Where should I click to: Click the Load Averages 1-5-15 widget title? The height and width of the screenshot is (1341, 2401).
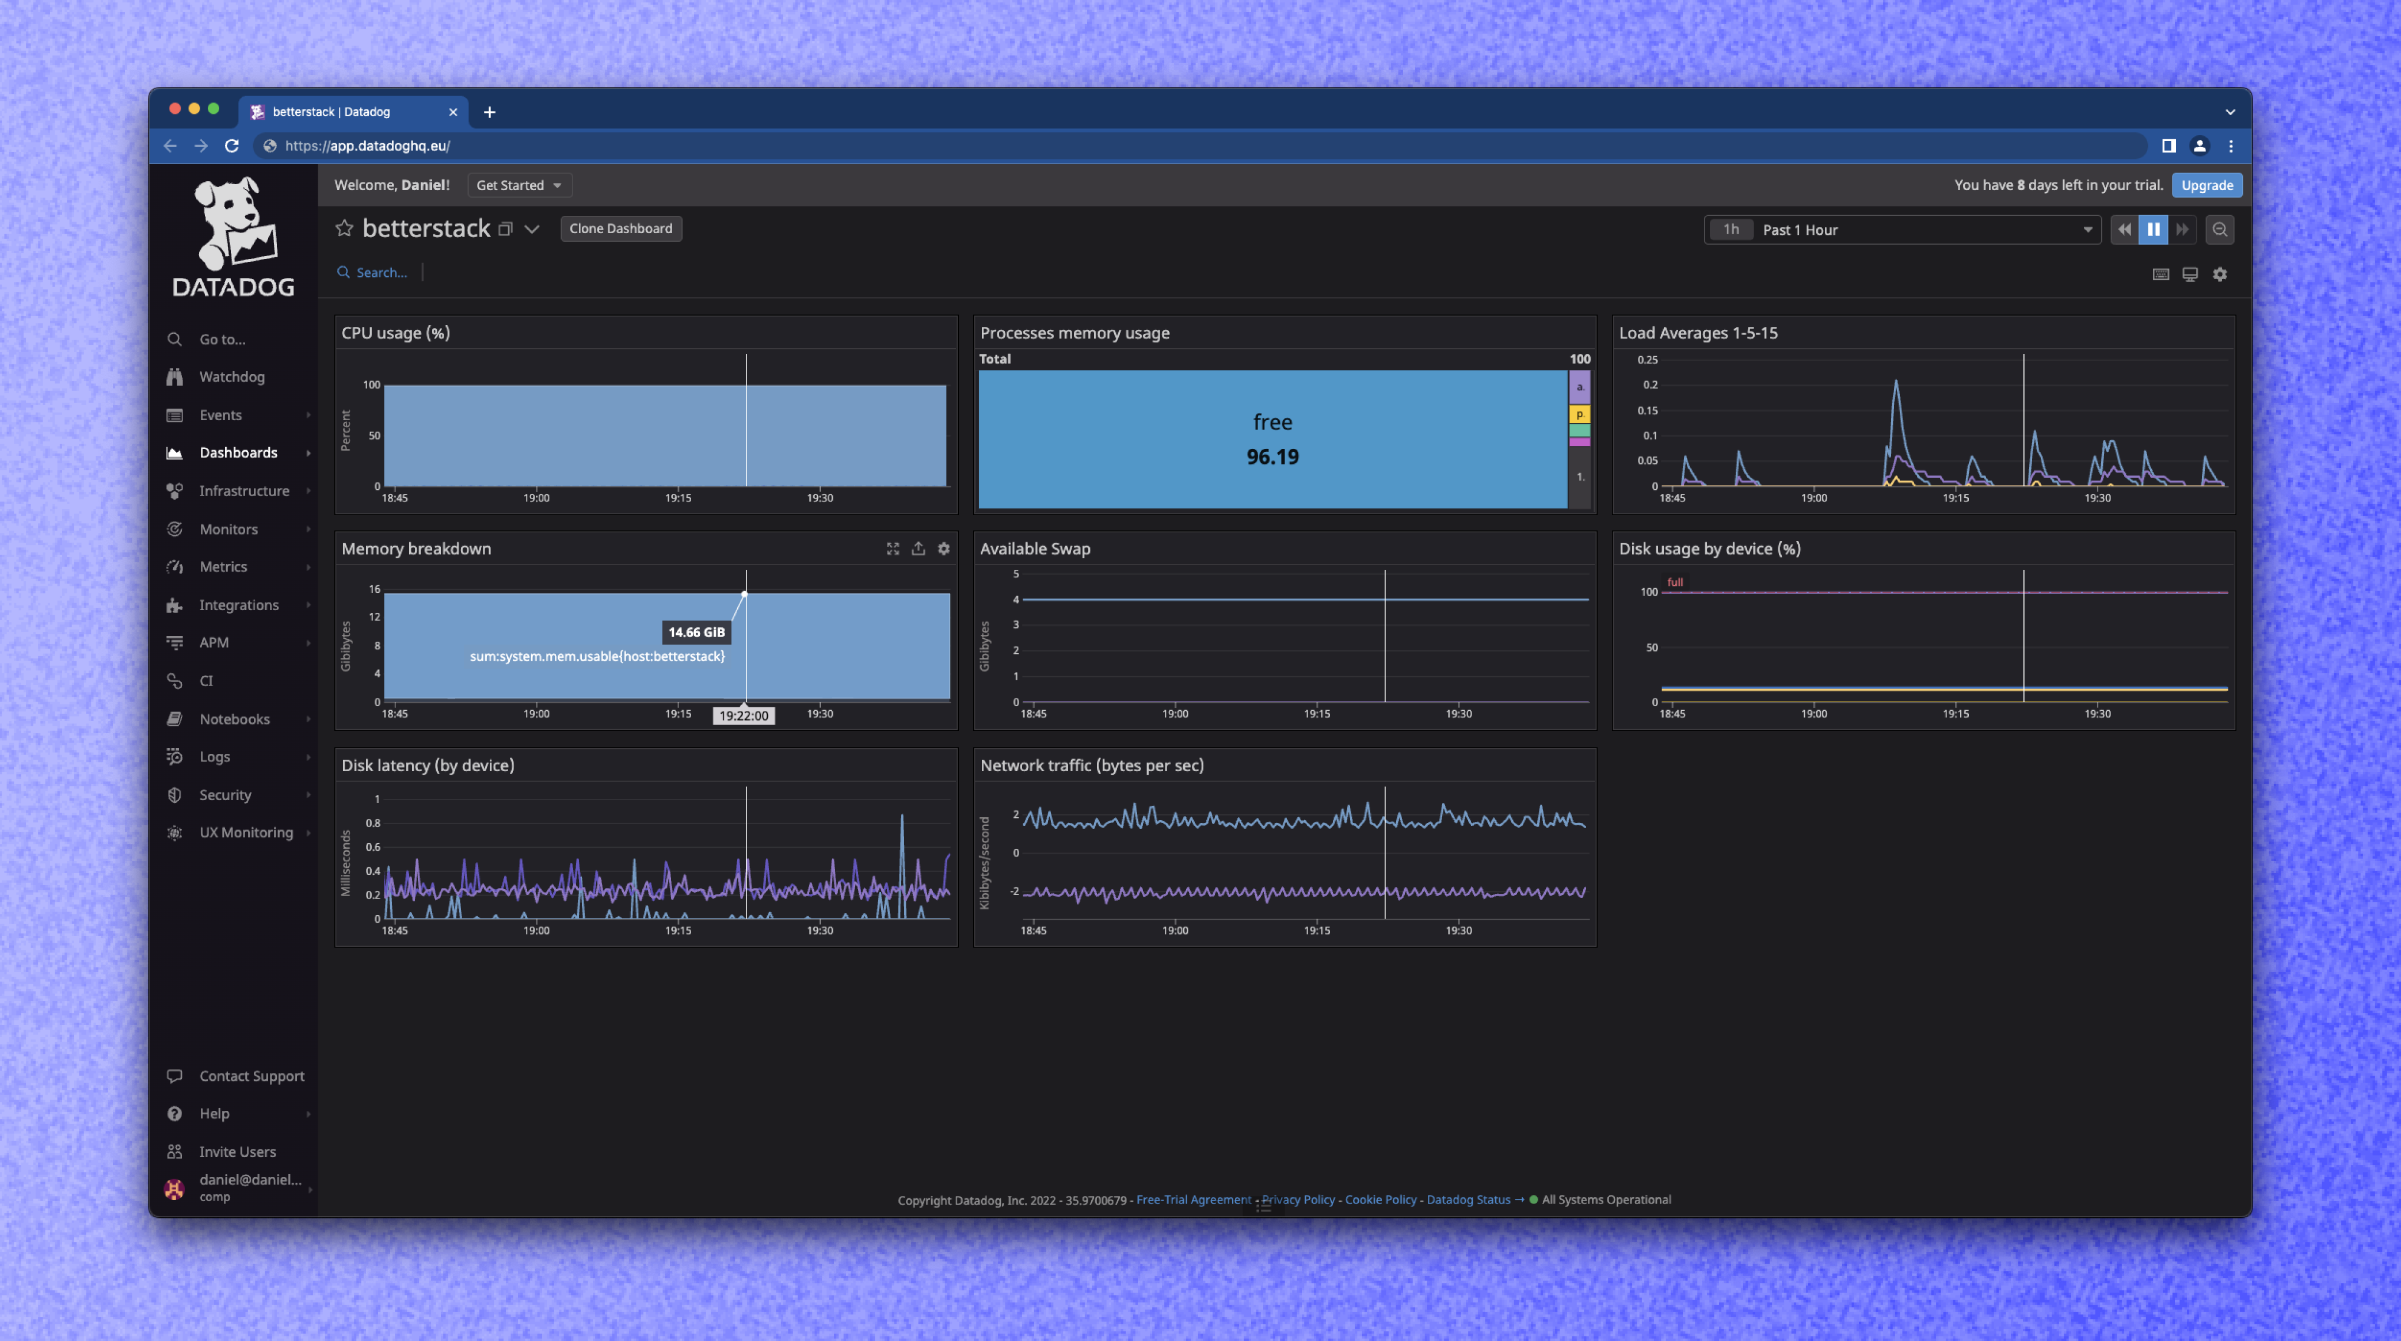[1697, 333]
